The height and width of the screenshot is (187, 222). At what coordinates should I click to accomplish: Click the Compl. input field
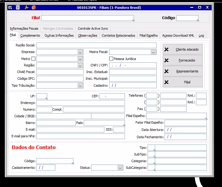94,109
